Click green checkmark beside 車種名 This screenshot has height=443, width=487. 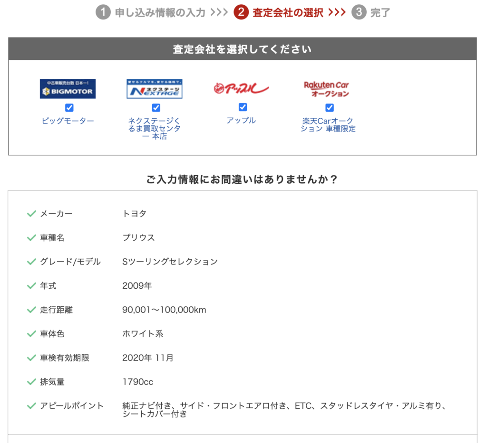point(32,238)
